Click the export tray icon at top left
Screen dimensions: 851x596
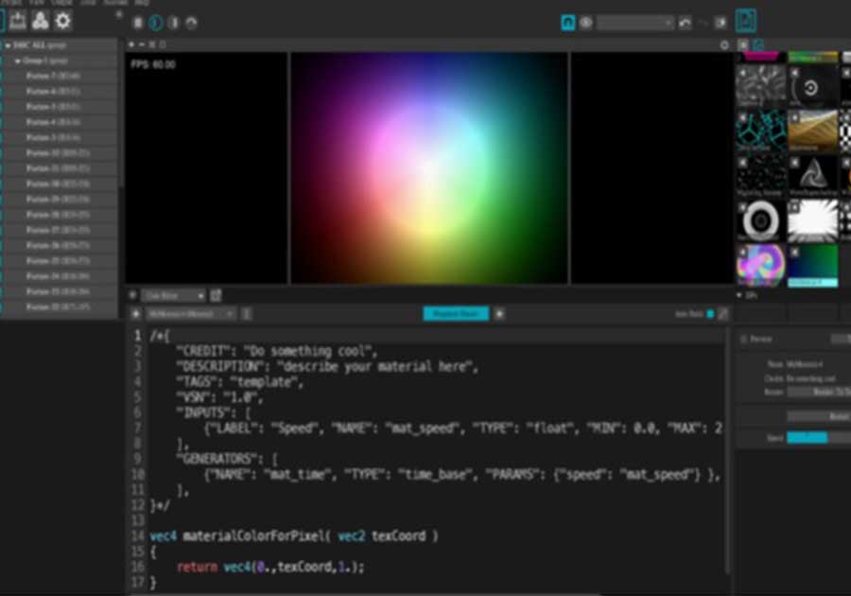coord(17,21)
